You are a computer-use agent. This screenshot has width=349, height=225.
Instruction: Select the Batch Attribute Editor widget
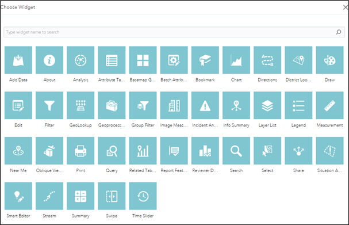click(174, 60)
